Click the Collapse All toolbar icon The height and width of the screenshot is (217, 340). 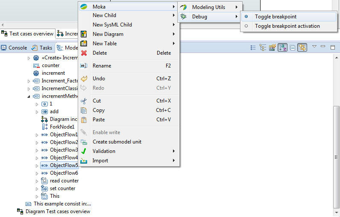pos(292,47)
